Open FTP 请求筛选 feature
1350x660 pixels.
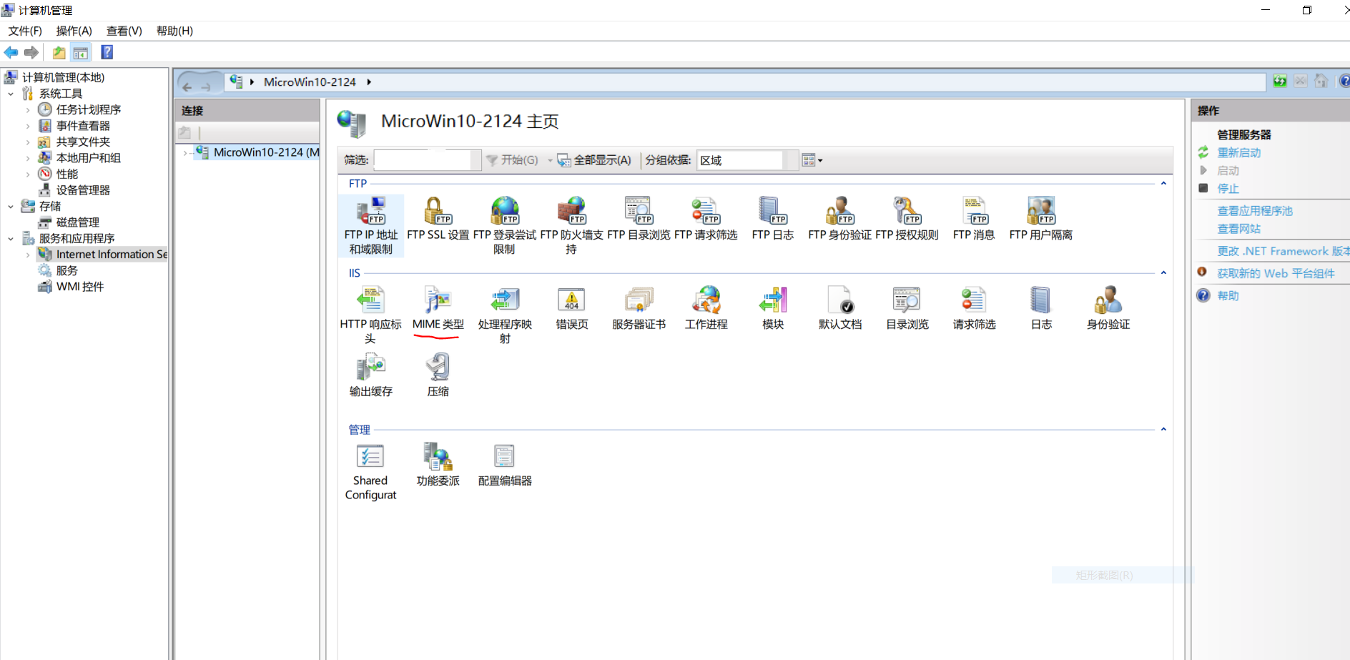705,219
